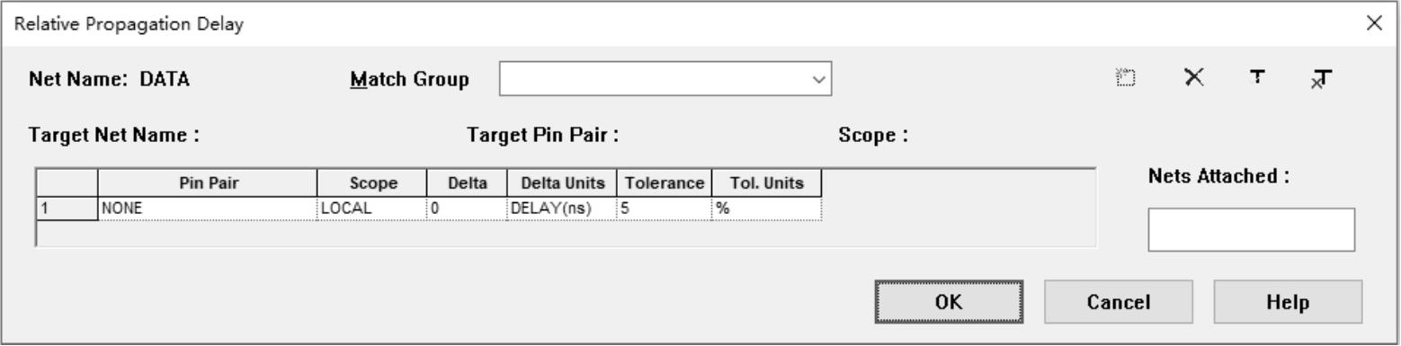Click the Delta value 0 cell

466,207
